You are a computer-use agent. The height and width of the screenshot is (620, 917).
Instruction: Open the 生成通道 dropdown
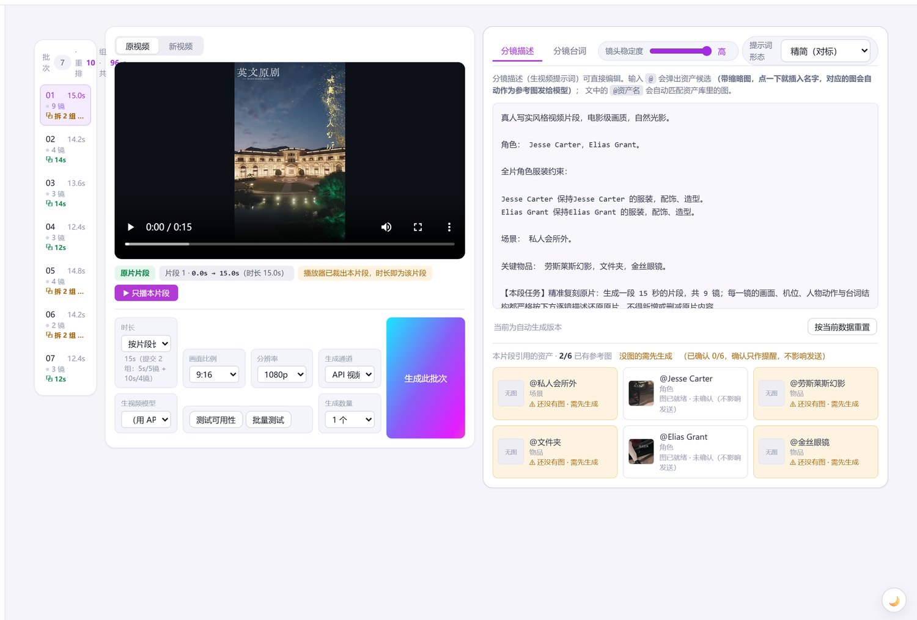click(x=350, y=374)
